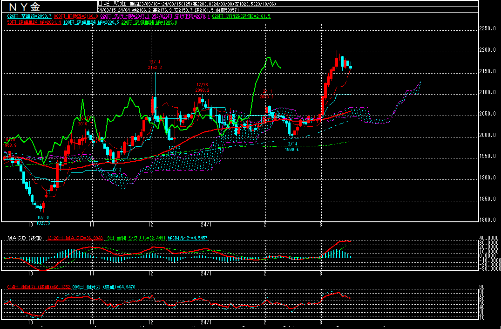
Task: Click month label 3 under price chart
Action: 321,225
